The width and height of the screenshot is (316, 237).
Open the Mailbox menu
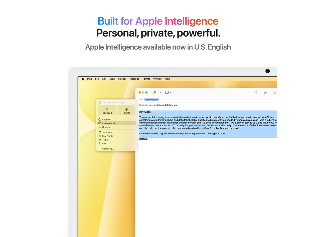click(122, 79)
